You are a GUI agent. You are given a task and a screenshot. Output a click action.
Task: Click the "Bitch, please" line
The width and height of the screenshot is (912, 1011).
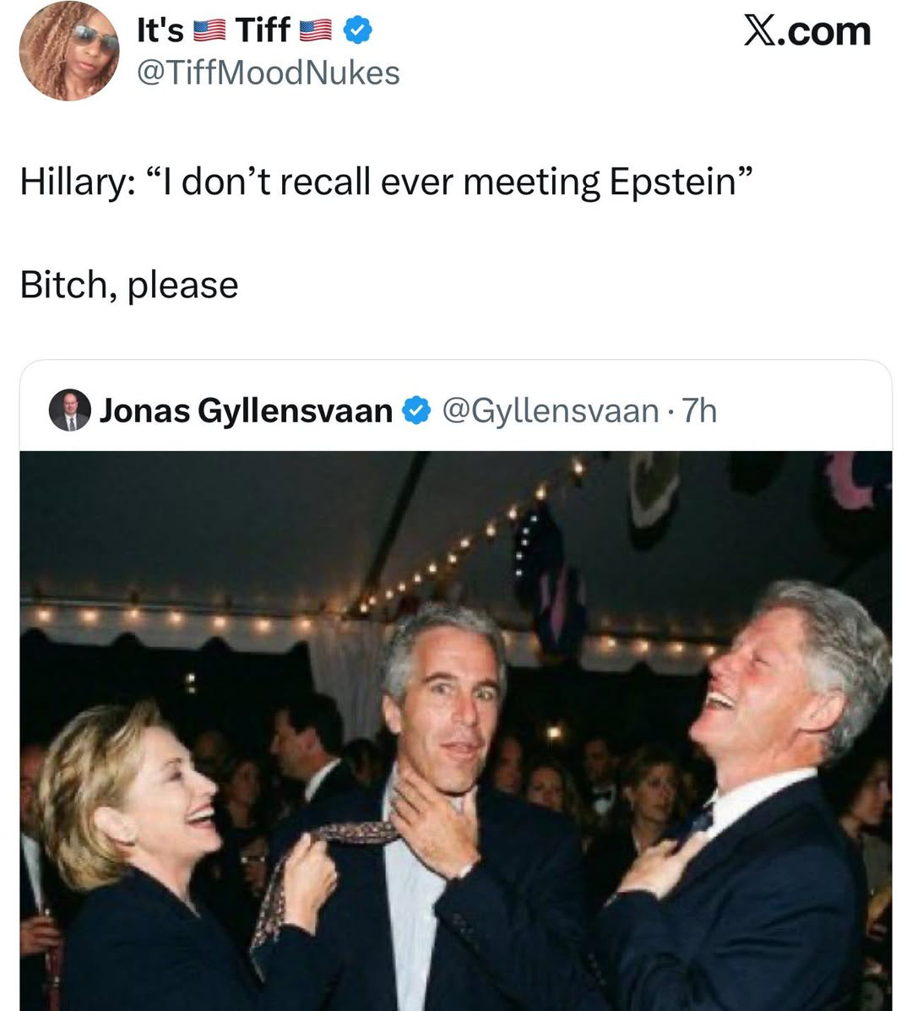[x=129, y=285]
